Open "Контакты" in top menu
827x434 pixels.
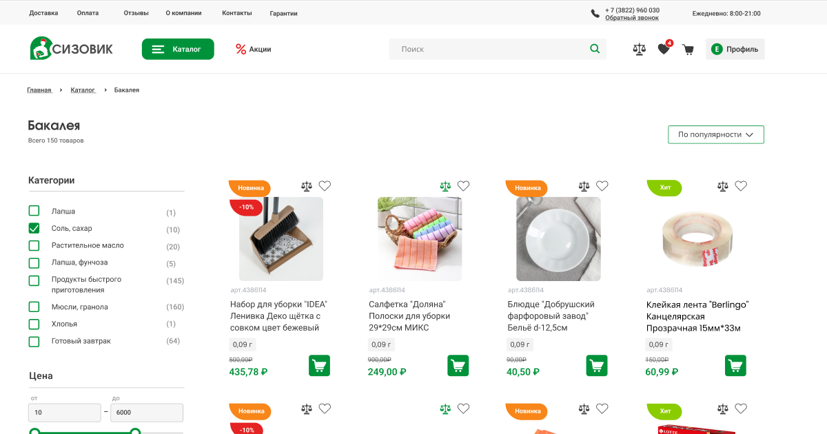tap(236, 13)
